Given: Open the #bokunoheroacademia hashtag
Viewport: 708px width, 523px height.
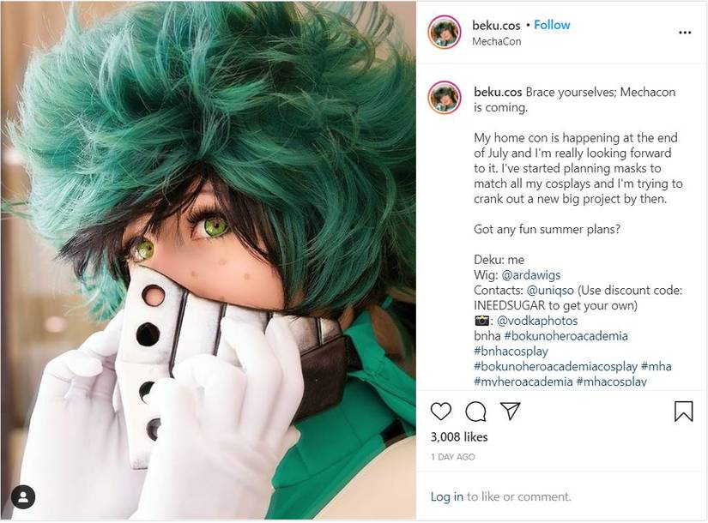Looking at the screenshot, I should [x=566, y=336].
